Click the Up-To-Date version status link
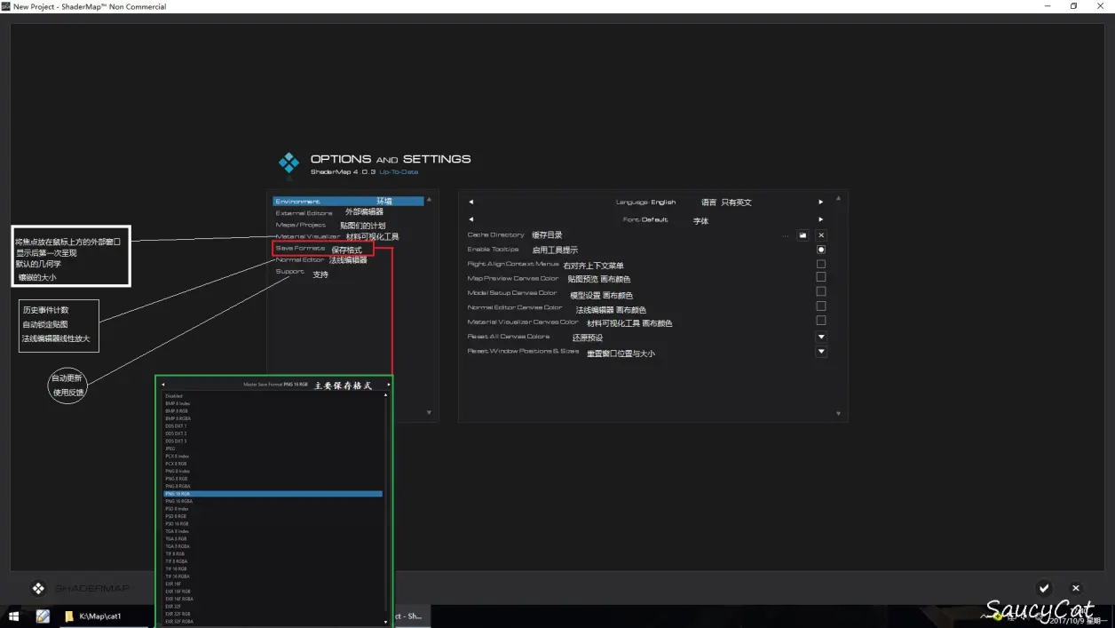The image size is (1115, 628). tap(399, 171)
